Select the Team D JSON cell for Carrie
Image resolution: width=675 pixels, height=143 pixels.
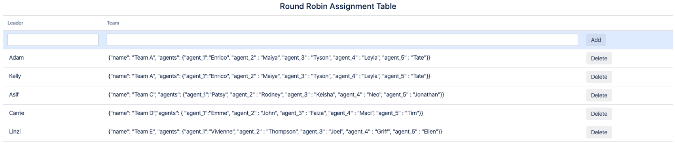click(265, 113)
